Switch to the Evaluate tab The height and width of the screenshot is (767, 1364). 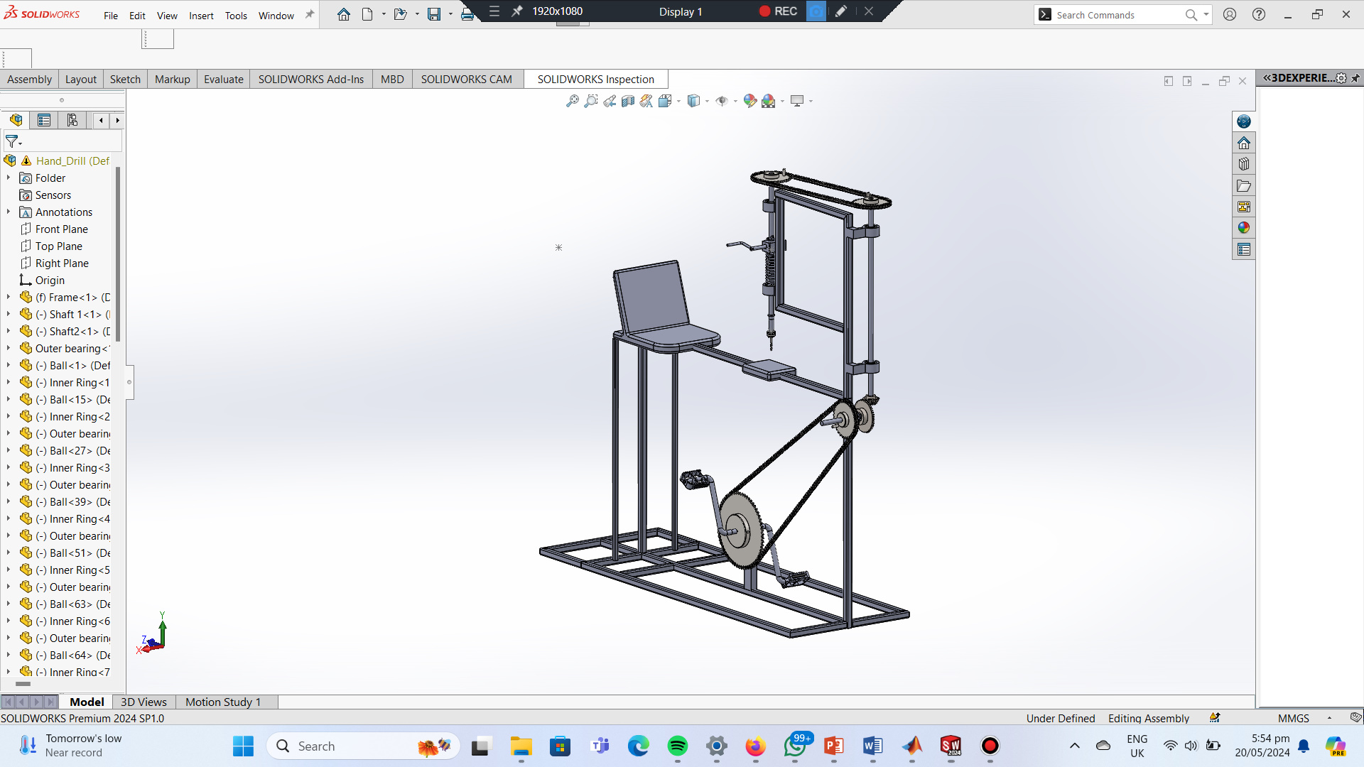click(223, 79)
